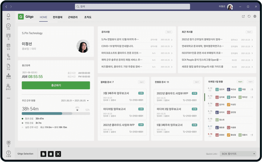Click the globe language icon
The width and height of the screenshot is (262, 162).
pos(255,17)
